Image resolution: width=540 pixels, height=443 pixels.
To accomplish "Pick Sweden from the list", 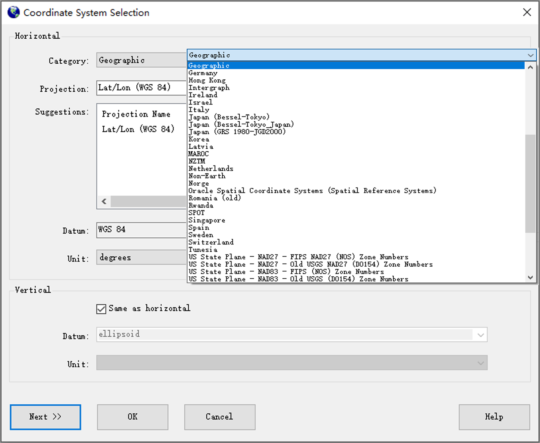I will [x=356, y=235].
